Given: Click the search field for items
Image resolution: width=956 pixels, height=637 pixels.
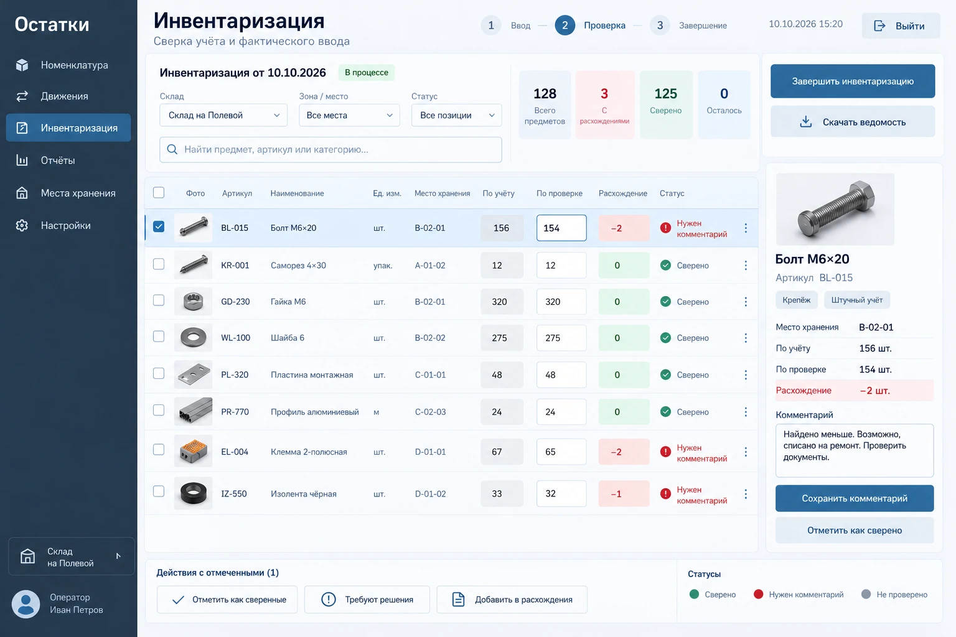Looking at the screenshot, I should pyautogui.click(x=330, y=150).
